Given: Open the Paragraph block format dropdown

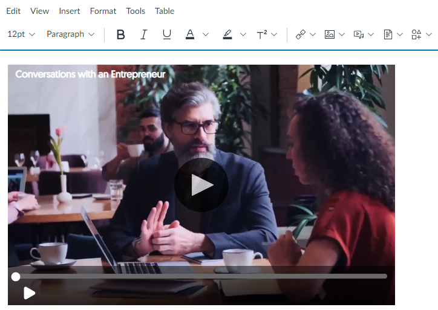Looking at the screenshot, I should (x=70, y=34).
